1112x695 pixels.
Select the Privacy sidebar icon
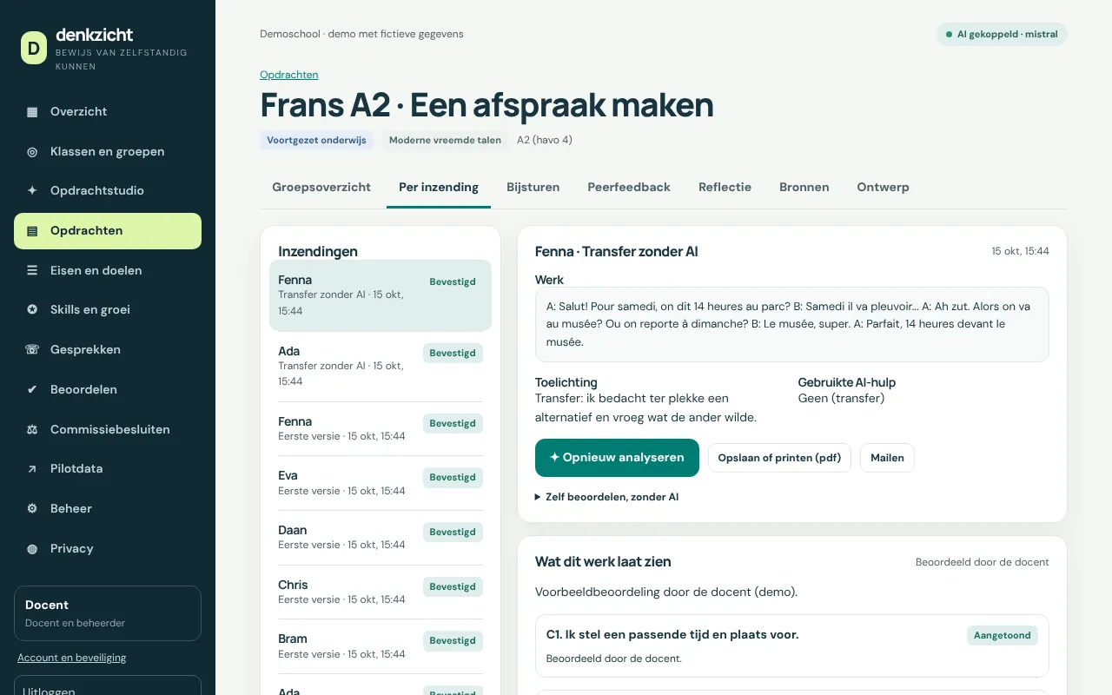coord(32,549)
